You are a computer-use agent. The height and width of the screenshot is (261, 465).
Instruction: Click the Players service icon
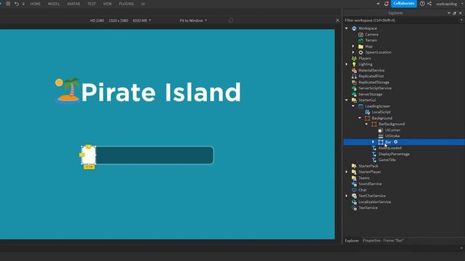point(354,58)
